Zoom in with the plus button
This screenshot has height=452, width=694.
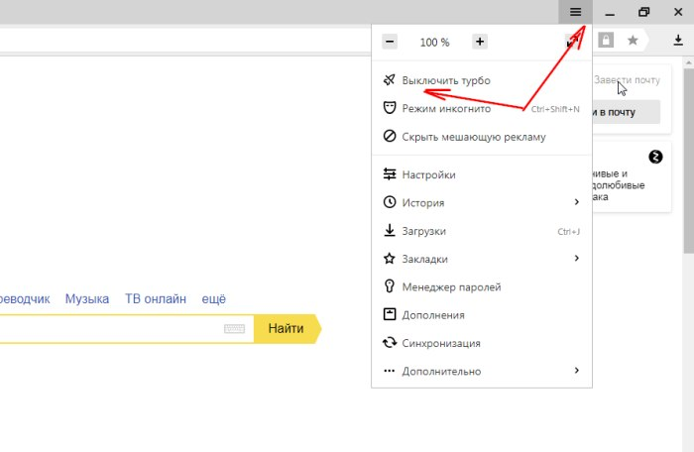click(480, 42)
